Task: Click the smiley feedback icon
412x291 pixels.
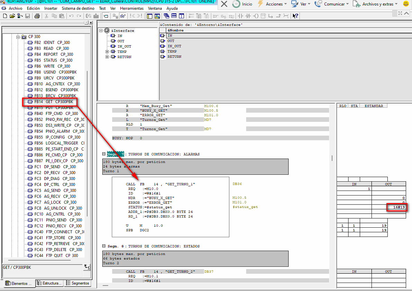Action: point(406,4)
